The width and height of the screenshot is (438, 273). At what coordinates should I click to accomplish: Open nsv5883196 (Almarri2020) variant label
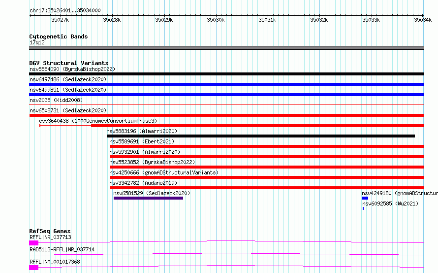tap(142, 131)
